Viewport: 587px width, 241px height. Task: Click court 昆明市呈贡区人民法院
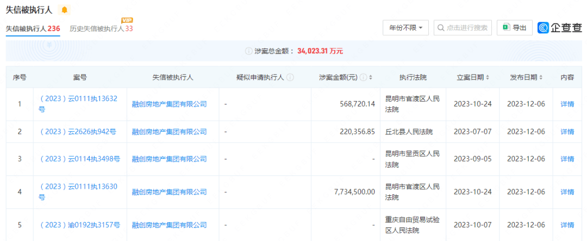pyautogui.click(x=412, y=159)
